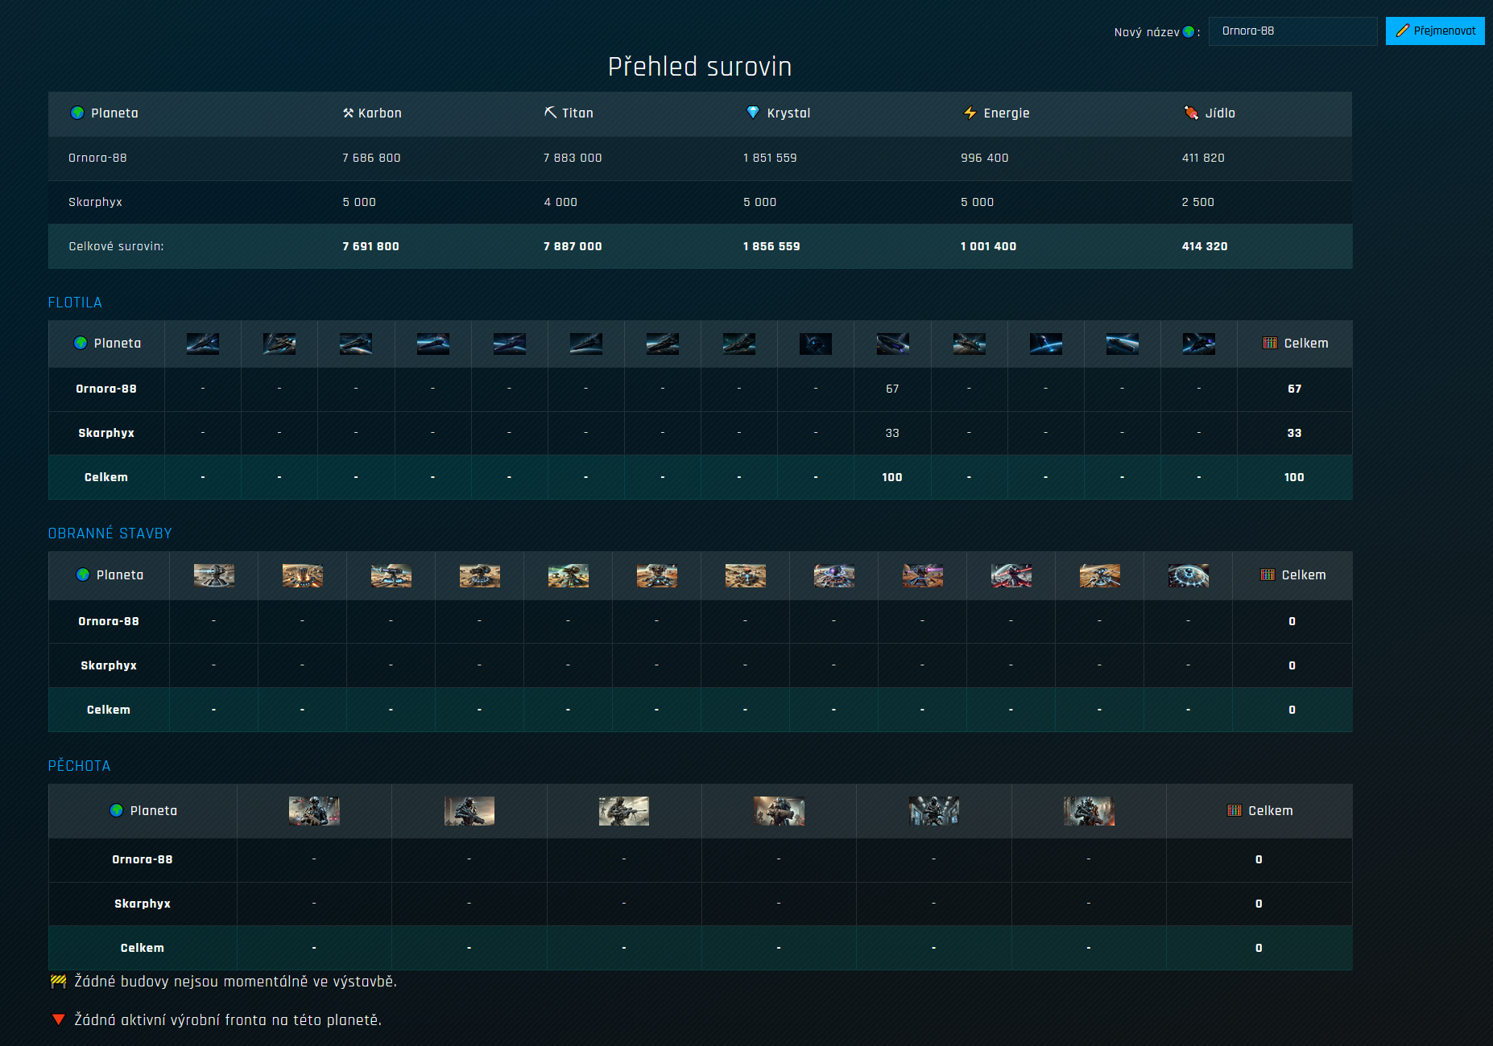Select Ornora-88 row in the Flotila table
This screenshot has height=1046, width=1493.
[x=106, y=389]
